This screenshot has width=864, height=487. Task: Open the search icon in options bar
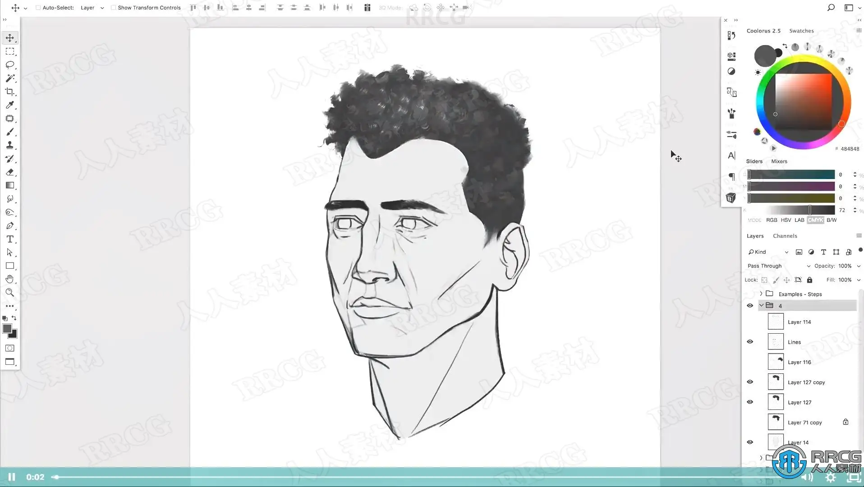(831, 8)
